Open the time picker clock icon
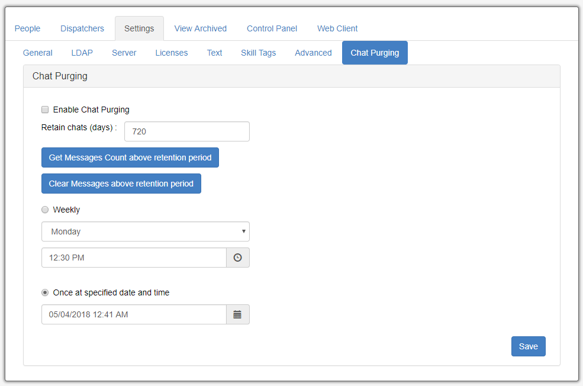583x386 pixels. [237, 258]
